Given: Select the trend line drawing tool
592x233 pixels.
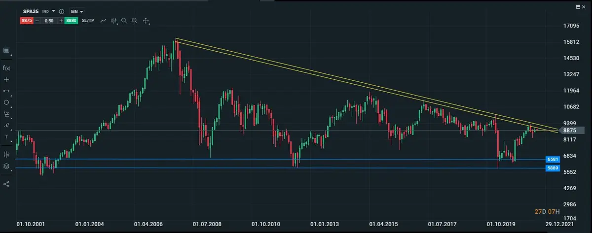Looking at the screenshot, I should [x=6, y=91].
